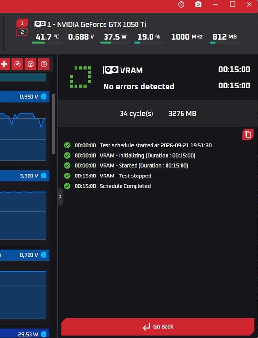Open the help icon in title bar
This screenshot has height=338, width=258.
click(x=181, y=4)
